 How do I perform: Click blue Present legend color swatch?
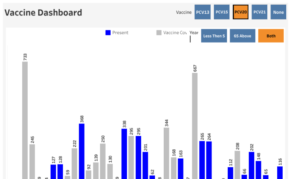[x=108, y=33]
